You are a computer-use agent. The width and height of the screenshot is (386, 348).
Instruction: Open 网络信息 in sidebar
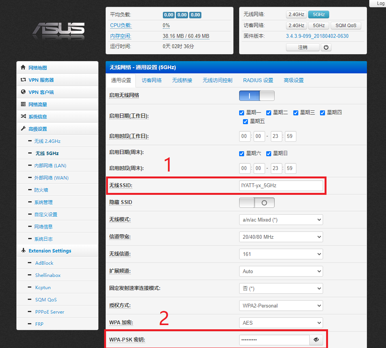click(x=43, y=227)
